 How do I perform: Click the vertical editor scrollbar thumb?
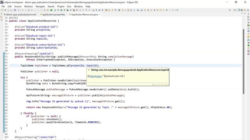243,61
